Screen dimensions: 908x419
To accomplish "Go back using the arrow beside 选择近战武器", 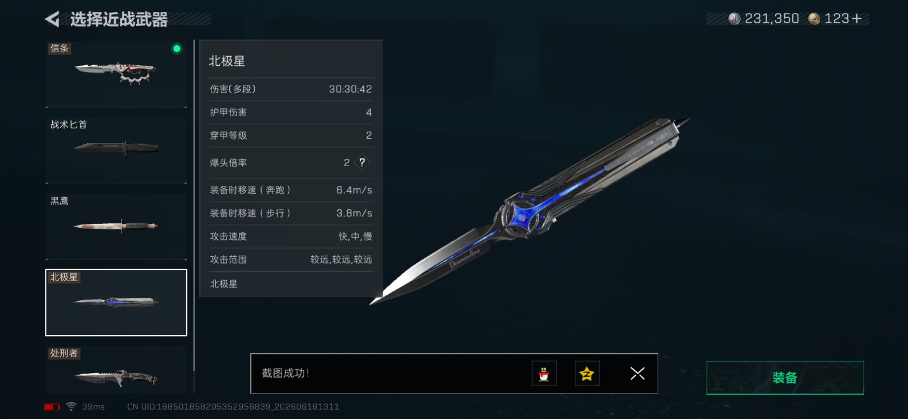I will click(52, 19).
